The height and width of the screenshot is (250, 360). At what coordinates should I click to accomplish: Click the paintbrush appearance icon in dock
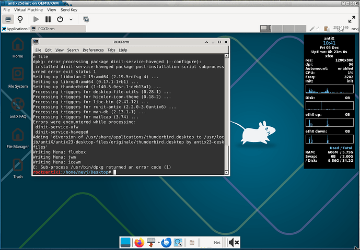click(x=151, y=242)
